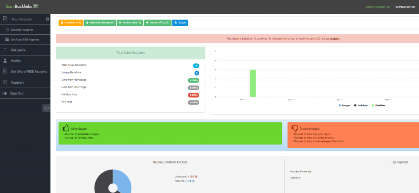The image size is (419, 193).
Task: Open the On Page SEO Tool link
Action: click(x=405, y=7)
